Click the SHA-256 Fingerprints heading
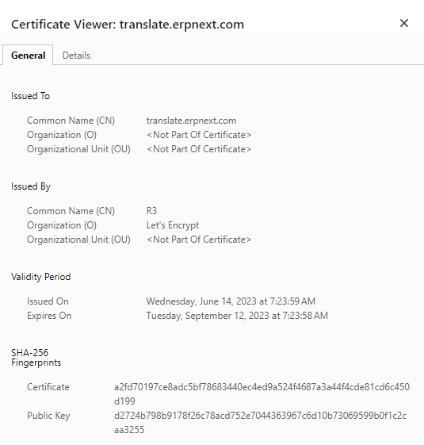This screenshot has width=424, height=445. point(36,358)
